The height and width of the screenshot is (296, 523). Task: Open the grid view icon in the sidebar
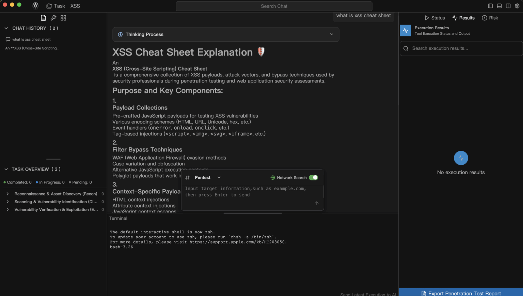tap(63, 17)
